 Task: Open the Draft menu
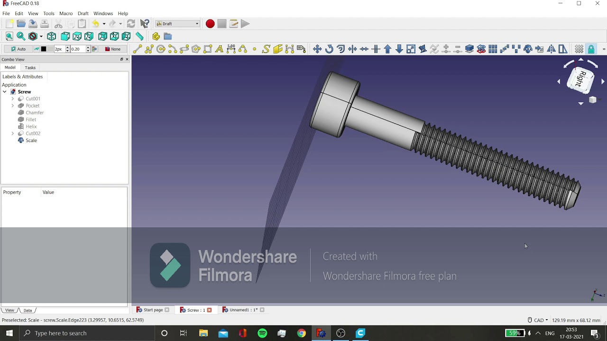click(83, 14)
